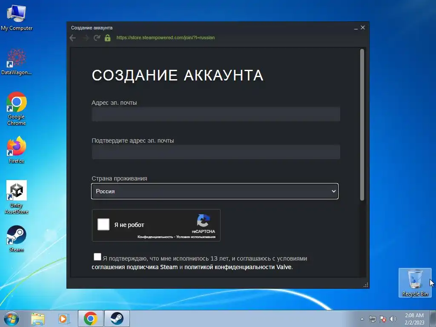Check the 'Я не робот' reCAPTCHA box
The image size is (436, 327).
pyautogui.click(x=103, y=224)
